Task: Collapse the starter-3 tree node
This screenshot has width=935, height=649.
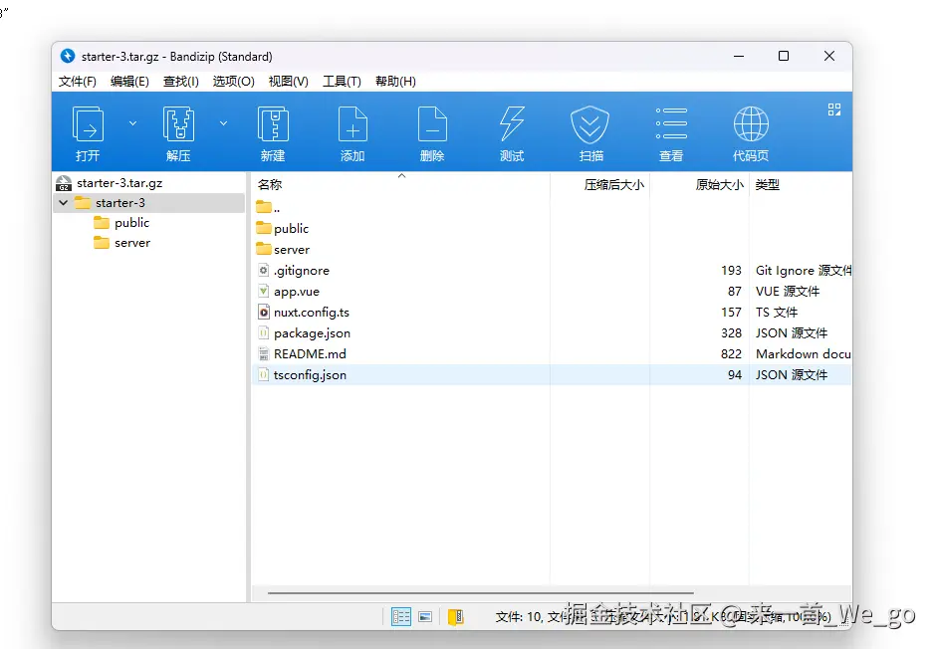Action: [x=63, y=203]
